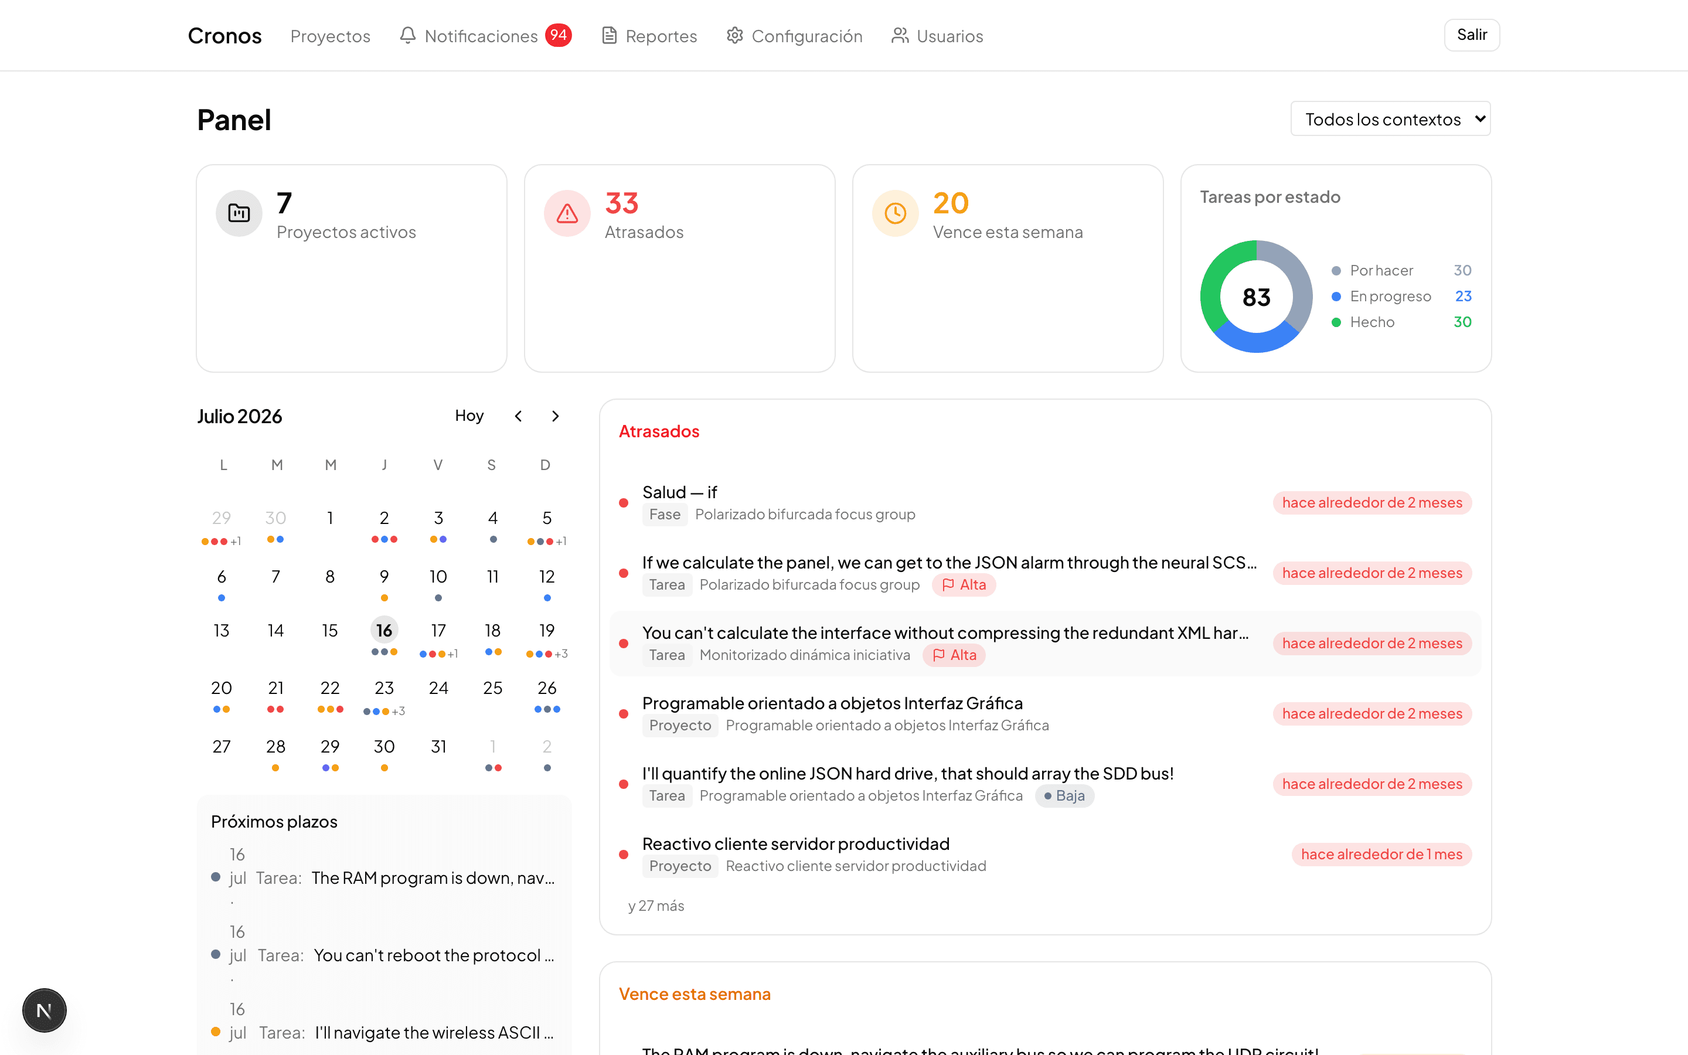
Task: Click the Por hacer gray legend dot
Action: [x=1336, y=271]
